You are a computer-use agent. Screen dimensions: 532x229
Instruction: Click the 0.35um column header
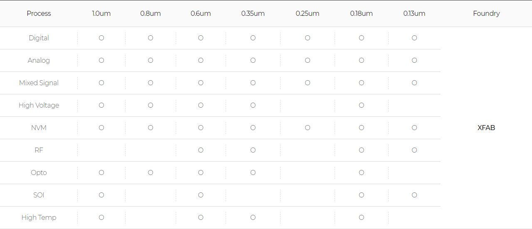pyautogui.click(x=253, y=13)
